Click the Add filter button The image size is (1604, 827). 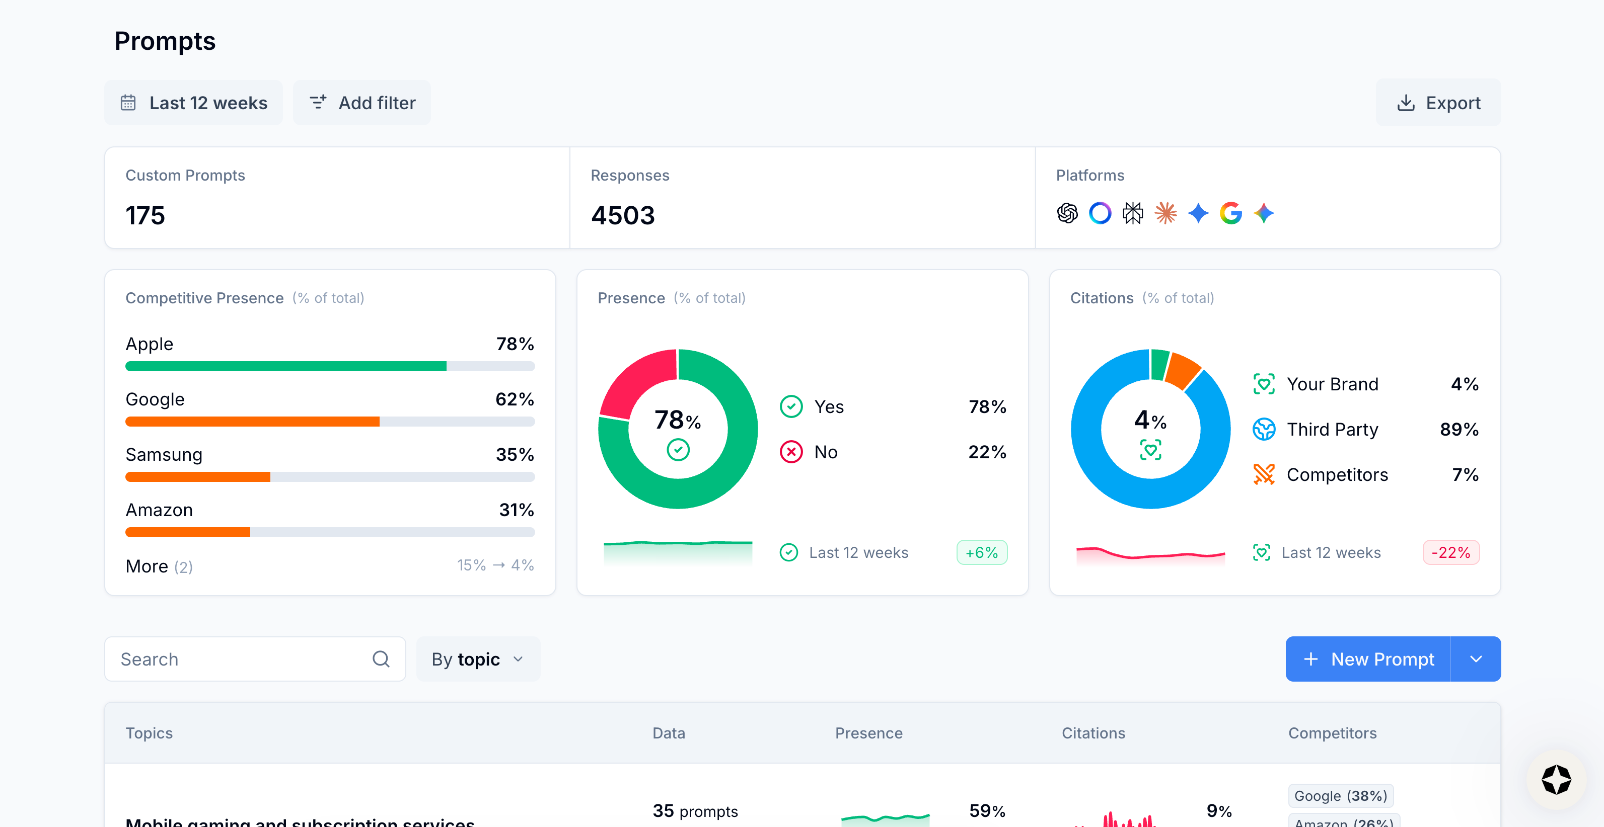(x=362, y=103)
